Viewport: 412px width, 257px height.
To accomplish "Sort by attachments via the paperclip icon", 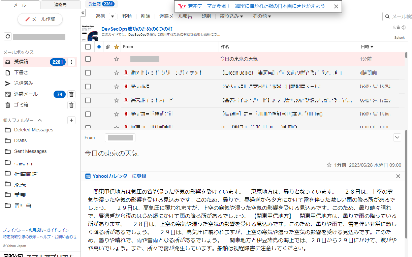I will [108, 47].
